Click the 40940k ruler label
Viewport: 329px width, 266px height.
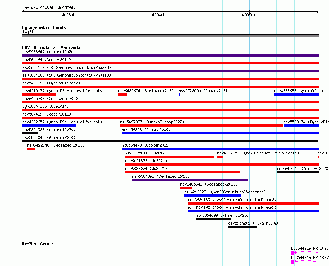(x=159, y=15)
